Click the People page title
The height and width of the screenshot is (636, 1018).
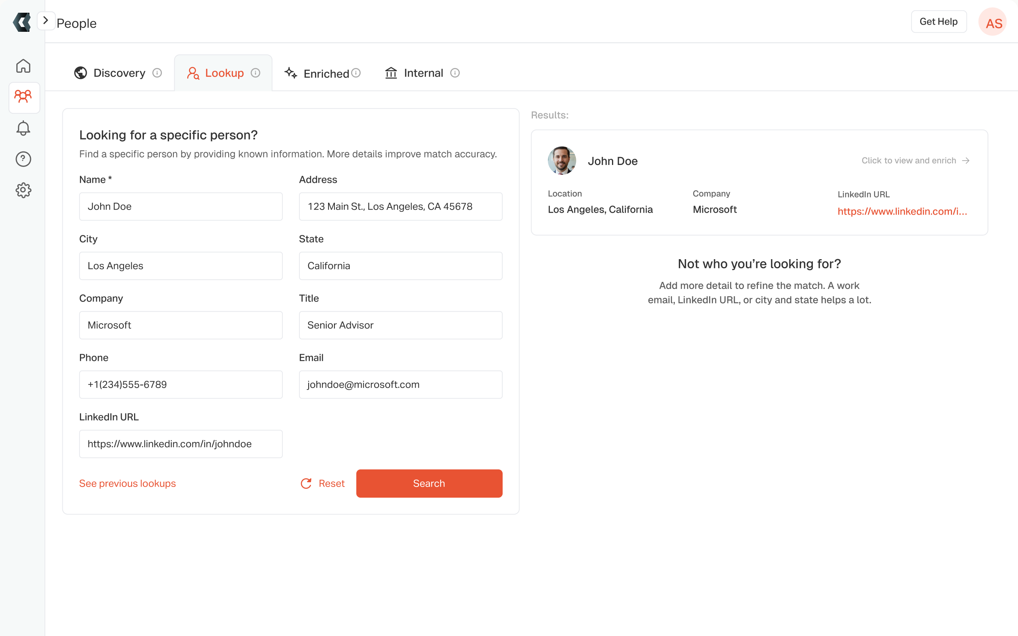tap(77, 23)
